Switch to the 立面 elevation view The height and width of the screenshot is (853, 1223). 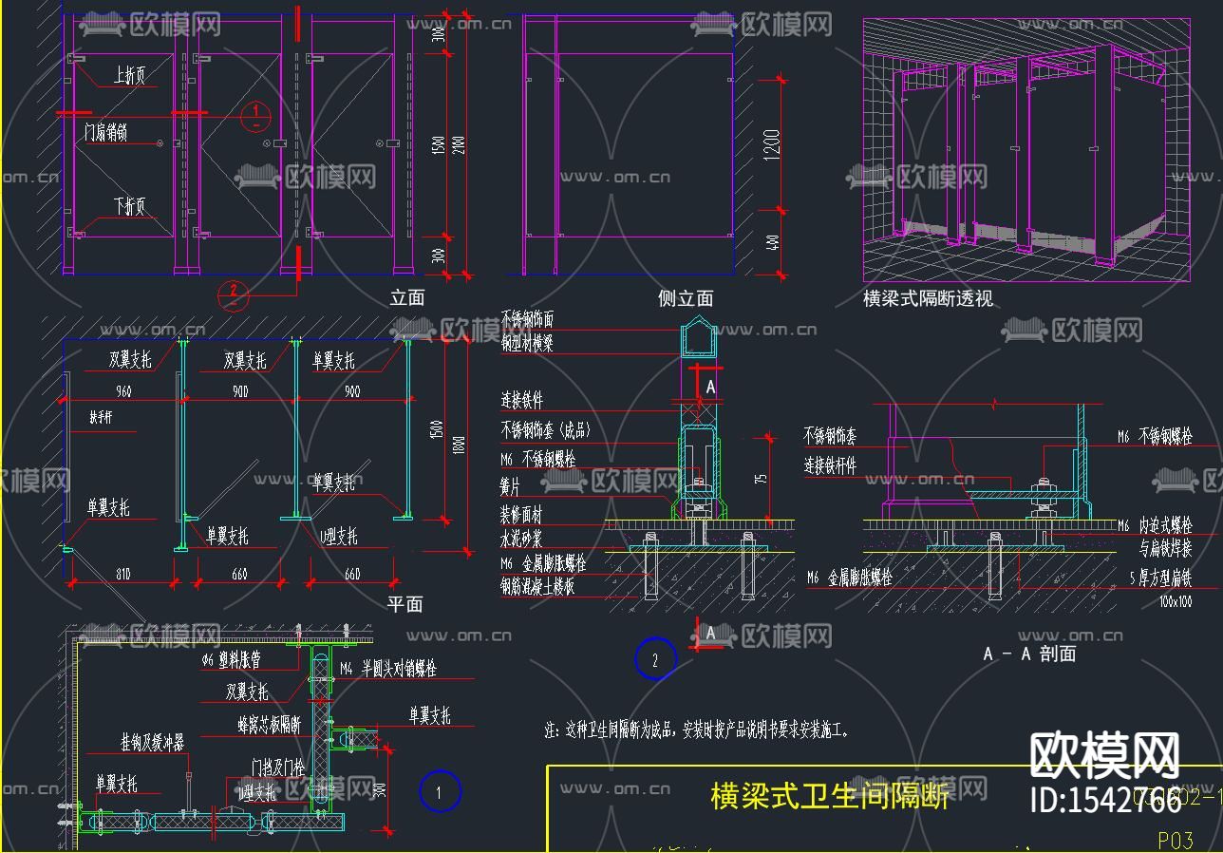406,297
